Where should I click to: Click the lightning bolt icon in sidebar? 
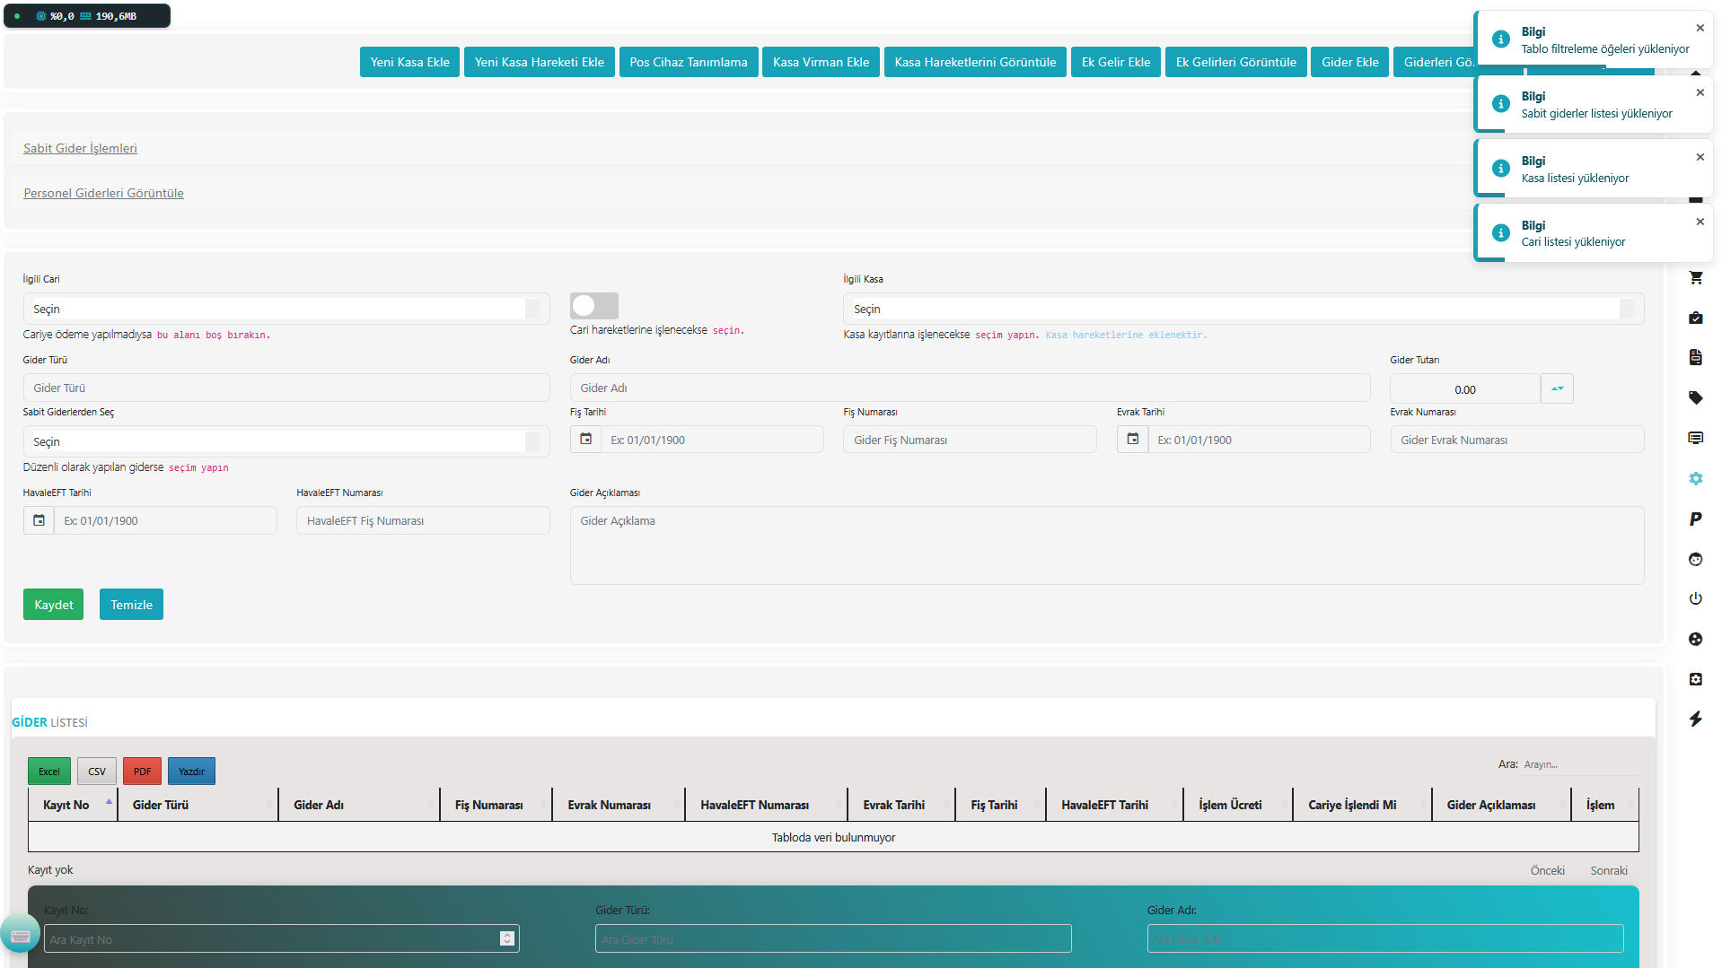point(1695,719)
